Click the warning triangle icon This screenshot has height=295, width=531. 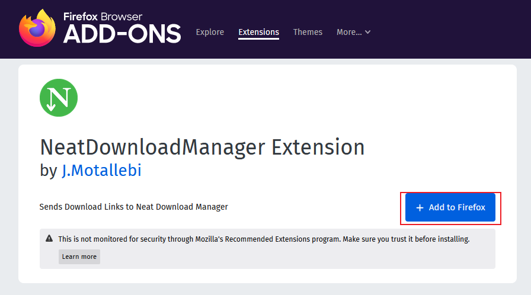(49, 239)
